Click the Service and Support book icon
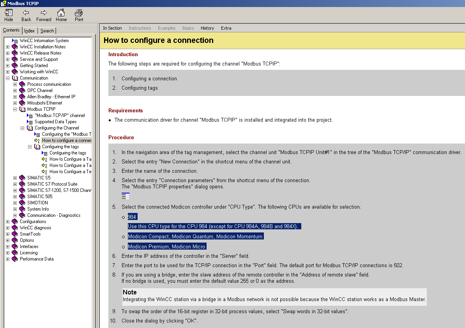Image resolution: width=465 pixels, height=328 pixels. (15, 59)
